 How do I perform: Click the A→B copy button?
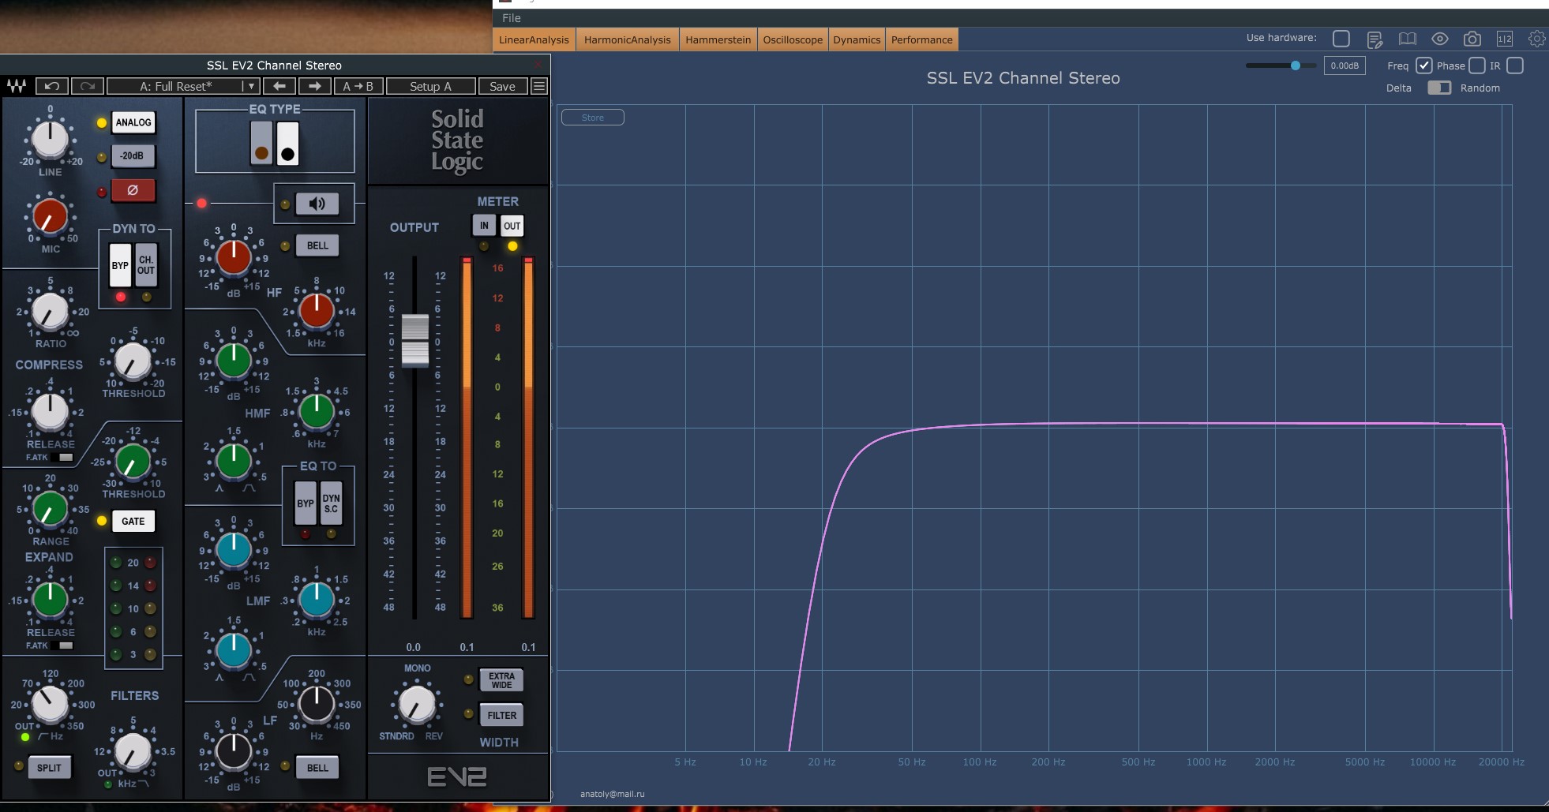pyautogui.click(x=358, y=86)
